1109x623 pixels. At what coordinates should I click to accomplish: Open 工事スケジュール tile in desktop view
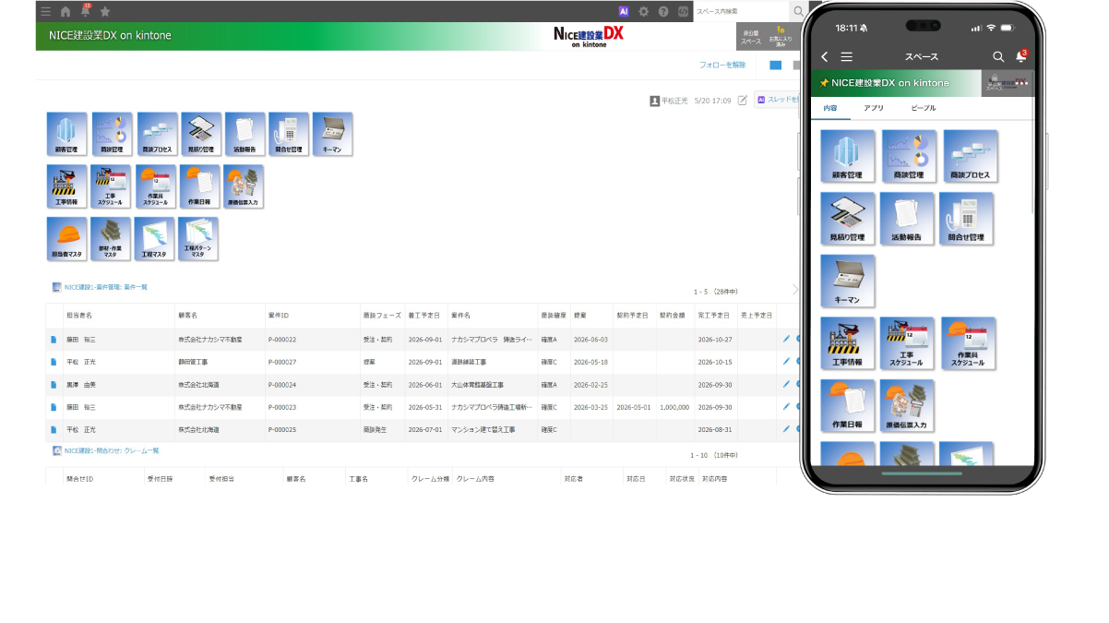tap(111, 186)
